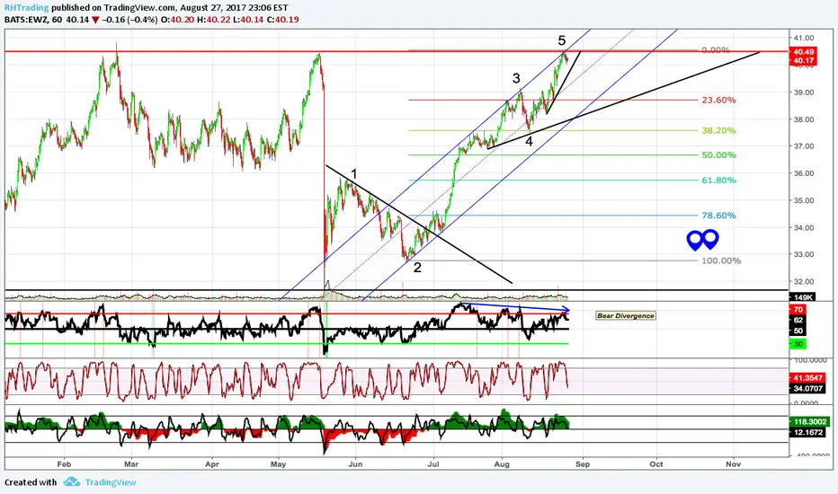Click the 78.60% Fibonacci level label

pos(718,216)
